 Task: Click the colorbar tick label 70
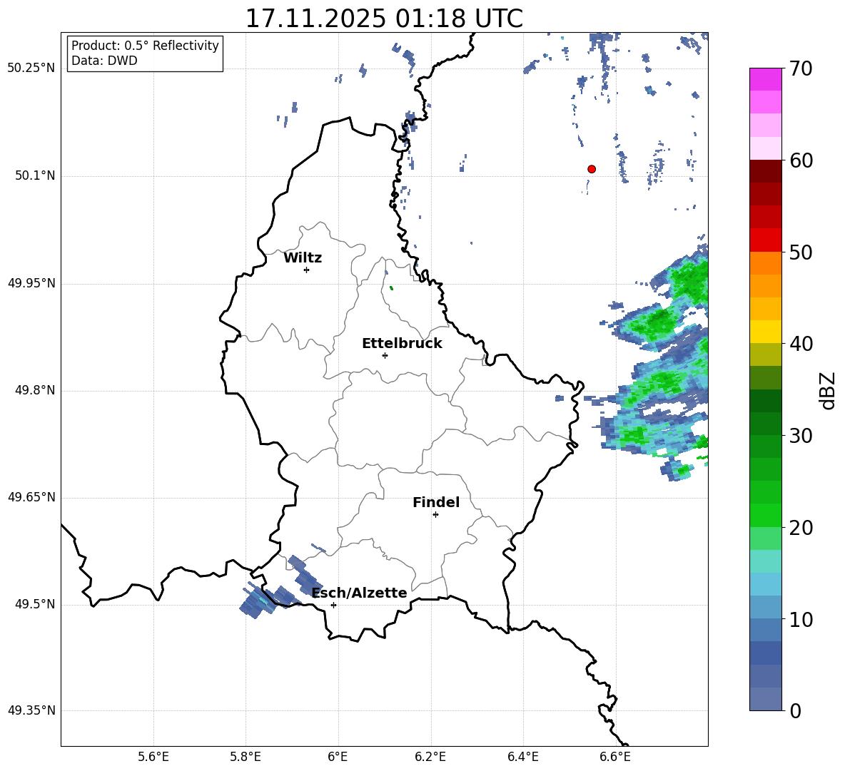(x=801, y=68)
